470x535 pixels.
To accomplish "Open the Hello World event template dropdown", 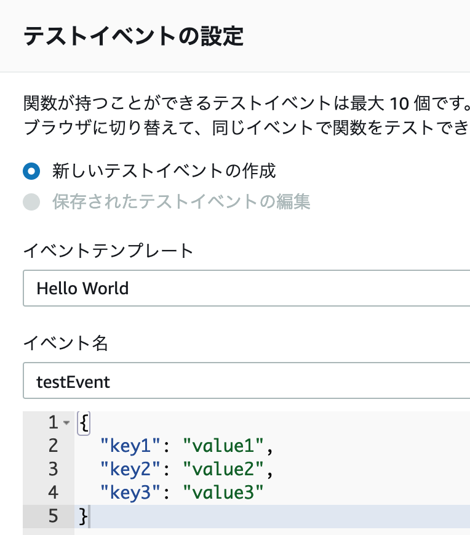I will (246, 288).
